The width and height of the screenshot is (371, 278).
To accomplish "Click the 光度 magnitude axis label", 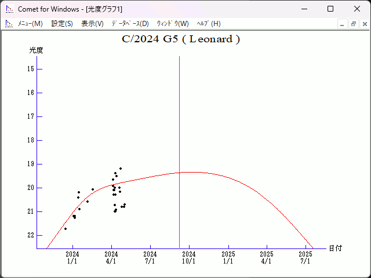I will (x=37, y=50).
